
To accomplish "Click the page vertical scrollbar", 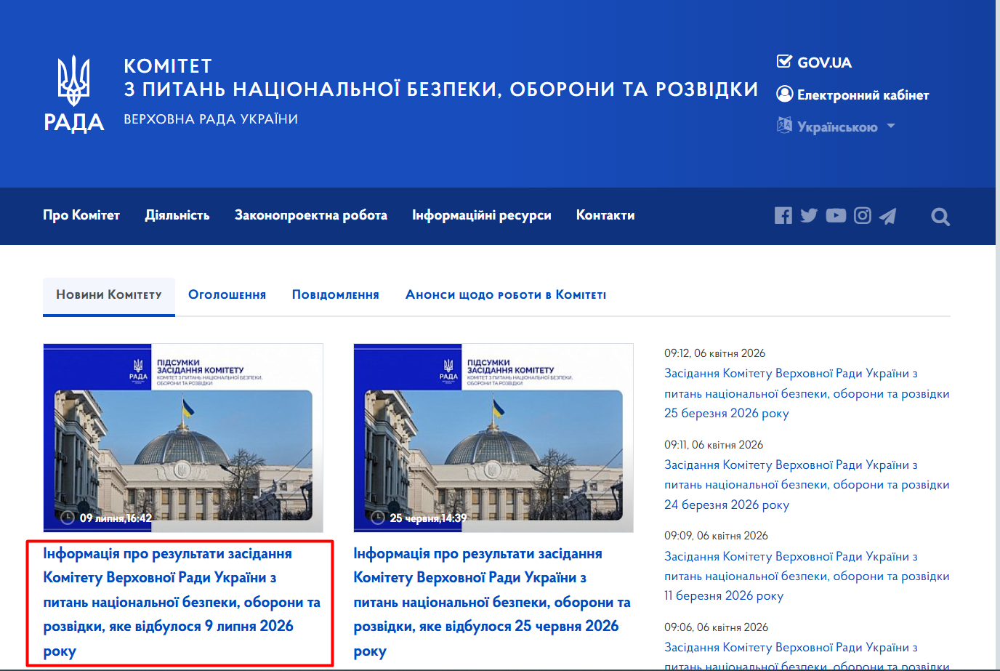I will [998, 334].
